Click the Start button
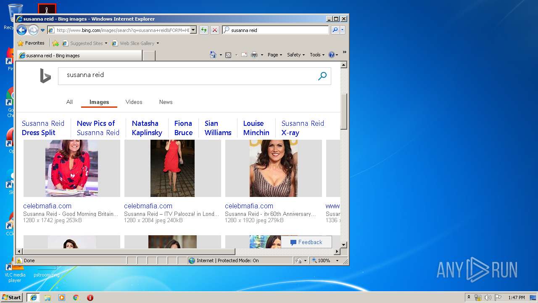This screenshot has height=303, width=538. [x=12, y=298]
